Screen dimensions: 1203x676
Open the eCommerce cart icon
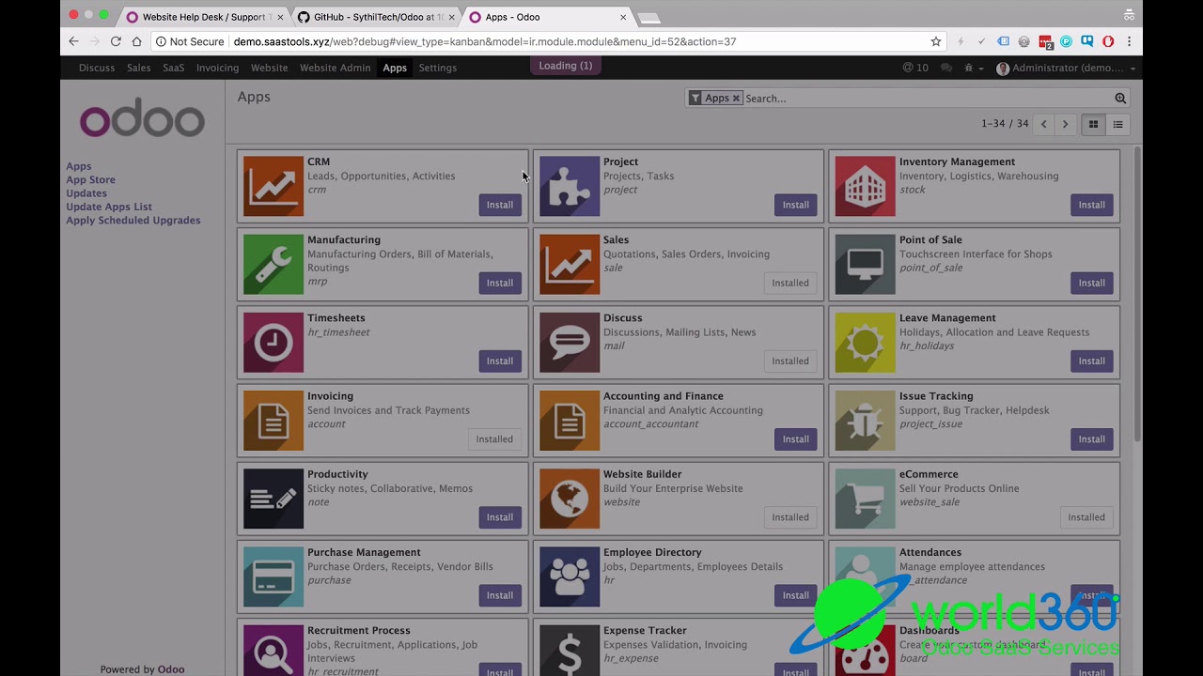coord(865,498)
